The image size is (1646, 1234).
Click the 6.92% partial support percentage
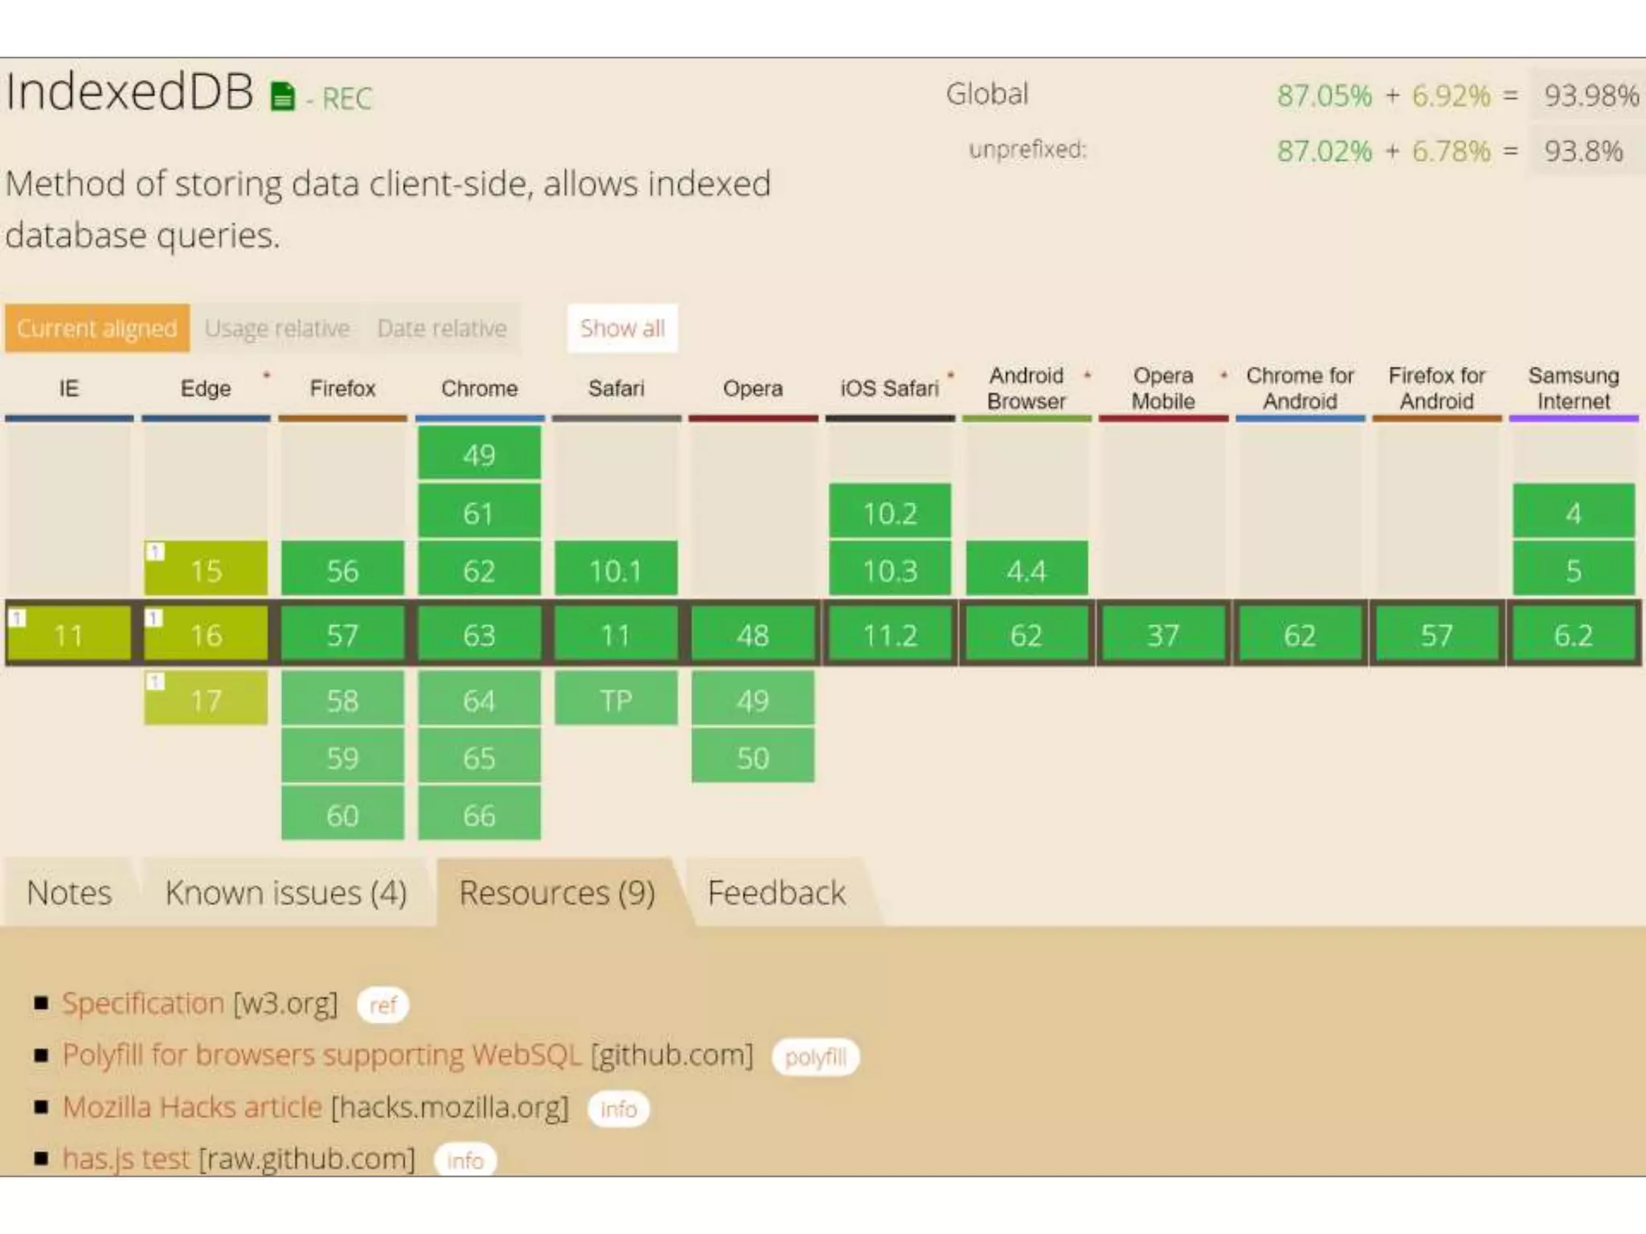(1451, 96)
